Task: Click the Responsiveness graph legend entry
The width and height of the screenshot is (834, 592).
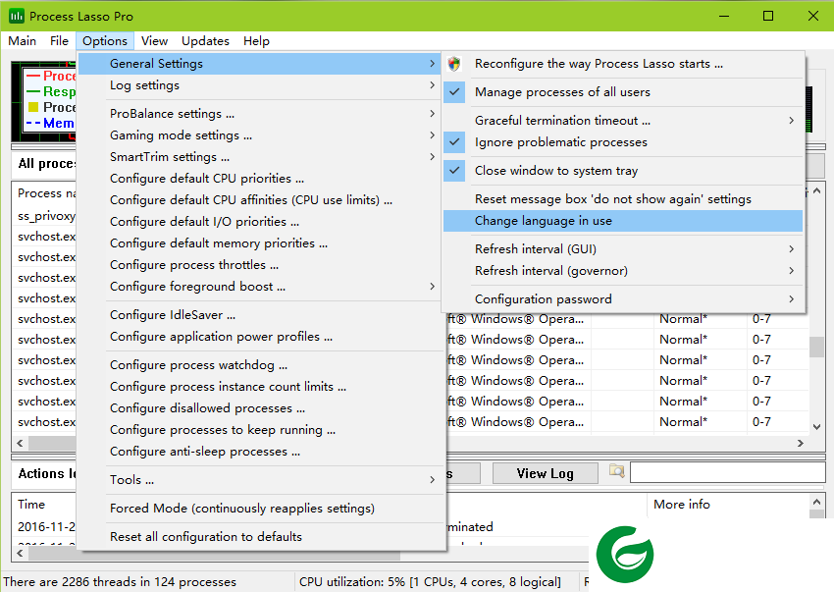Action: pos(50,91)
